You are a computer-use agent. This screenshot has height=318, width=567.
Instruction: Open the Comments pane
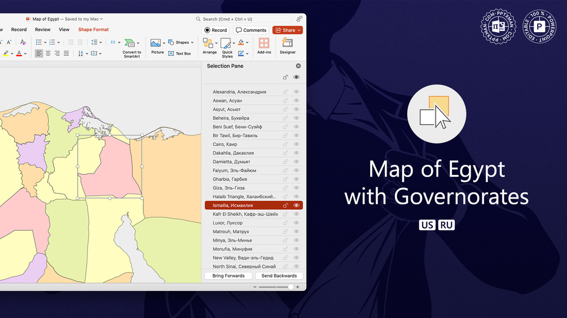pyautogui.click(x=251, y=30)
